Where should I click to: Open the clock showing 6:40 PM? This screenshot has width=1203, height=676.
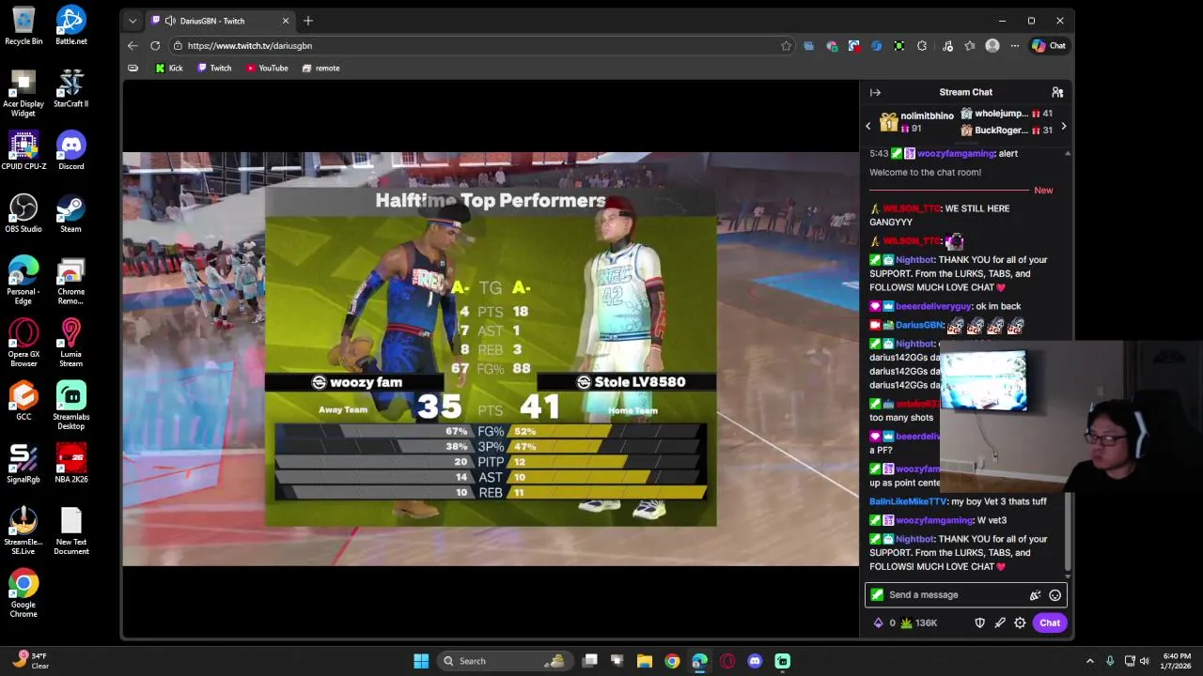pyautogui.click(x=1177, y=661)
